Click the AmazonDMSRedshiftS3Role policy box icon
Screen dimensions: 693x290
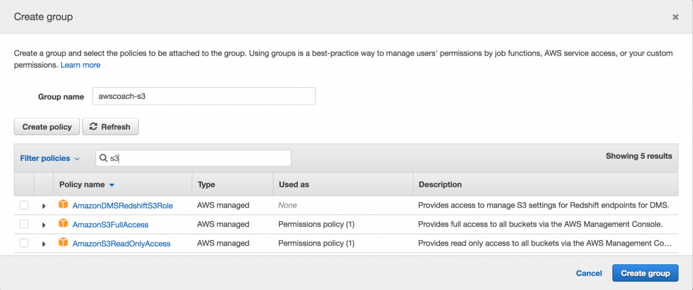tap(63, 205)
